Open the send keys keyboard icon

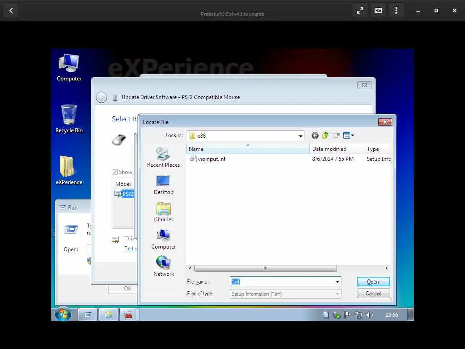(378, 11)
